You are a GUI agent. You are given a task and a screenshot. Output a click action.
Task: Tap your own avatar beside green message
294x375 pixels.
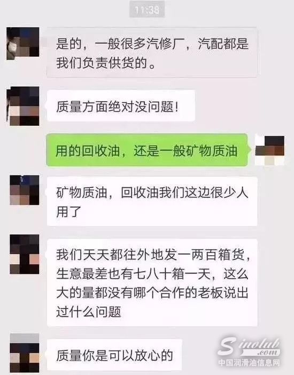tap(269, 150)
